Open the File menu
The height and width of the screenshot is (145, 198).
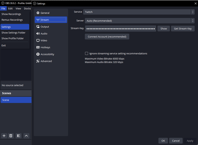point(3,9)
